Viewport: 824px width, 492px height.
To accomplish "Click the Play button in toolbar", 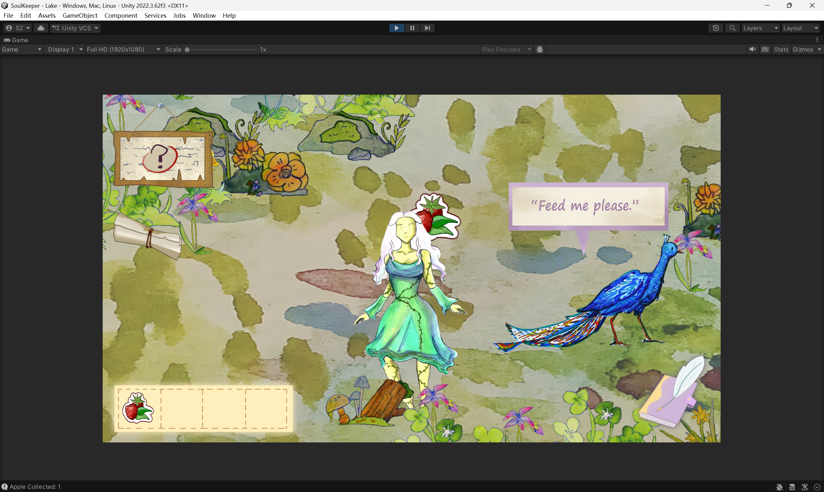I will click(x=397, y=28).
